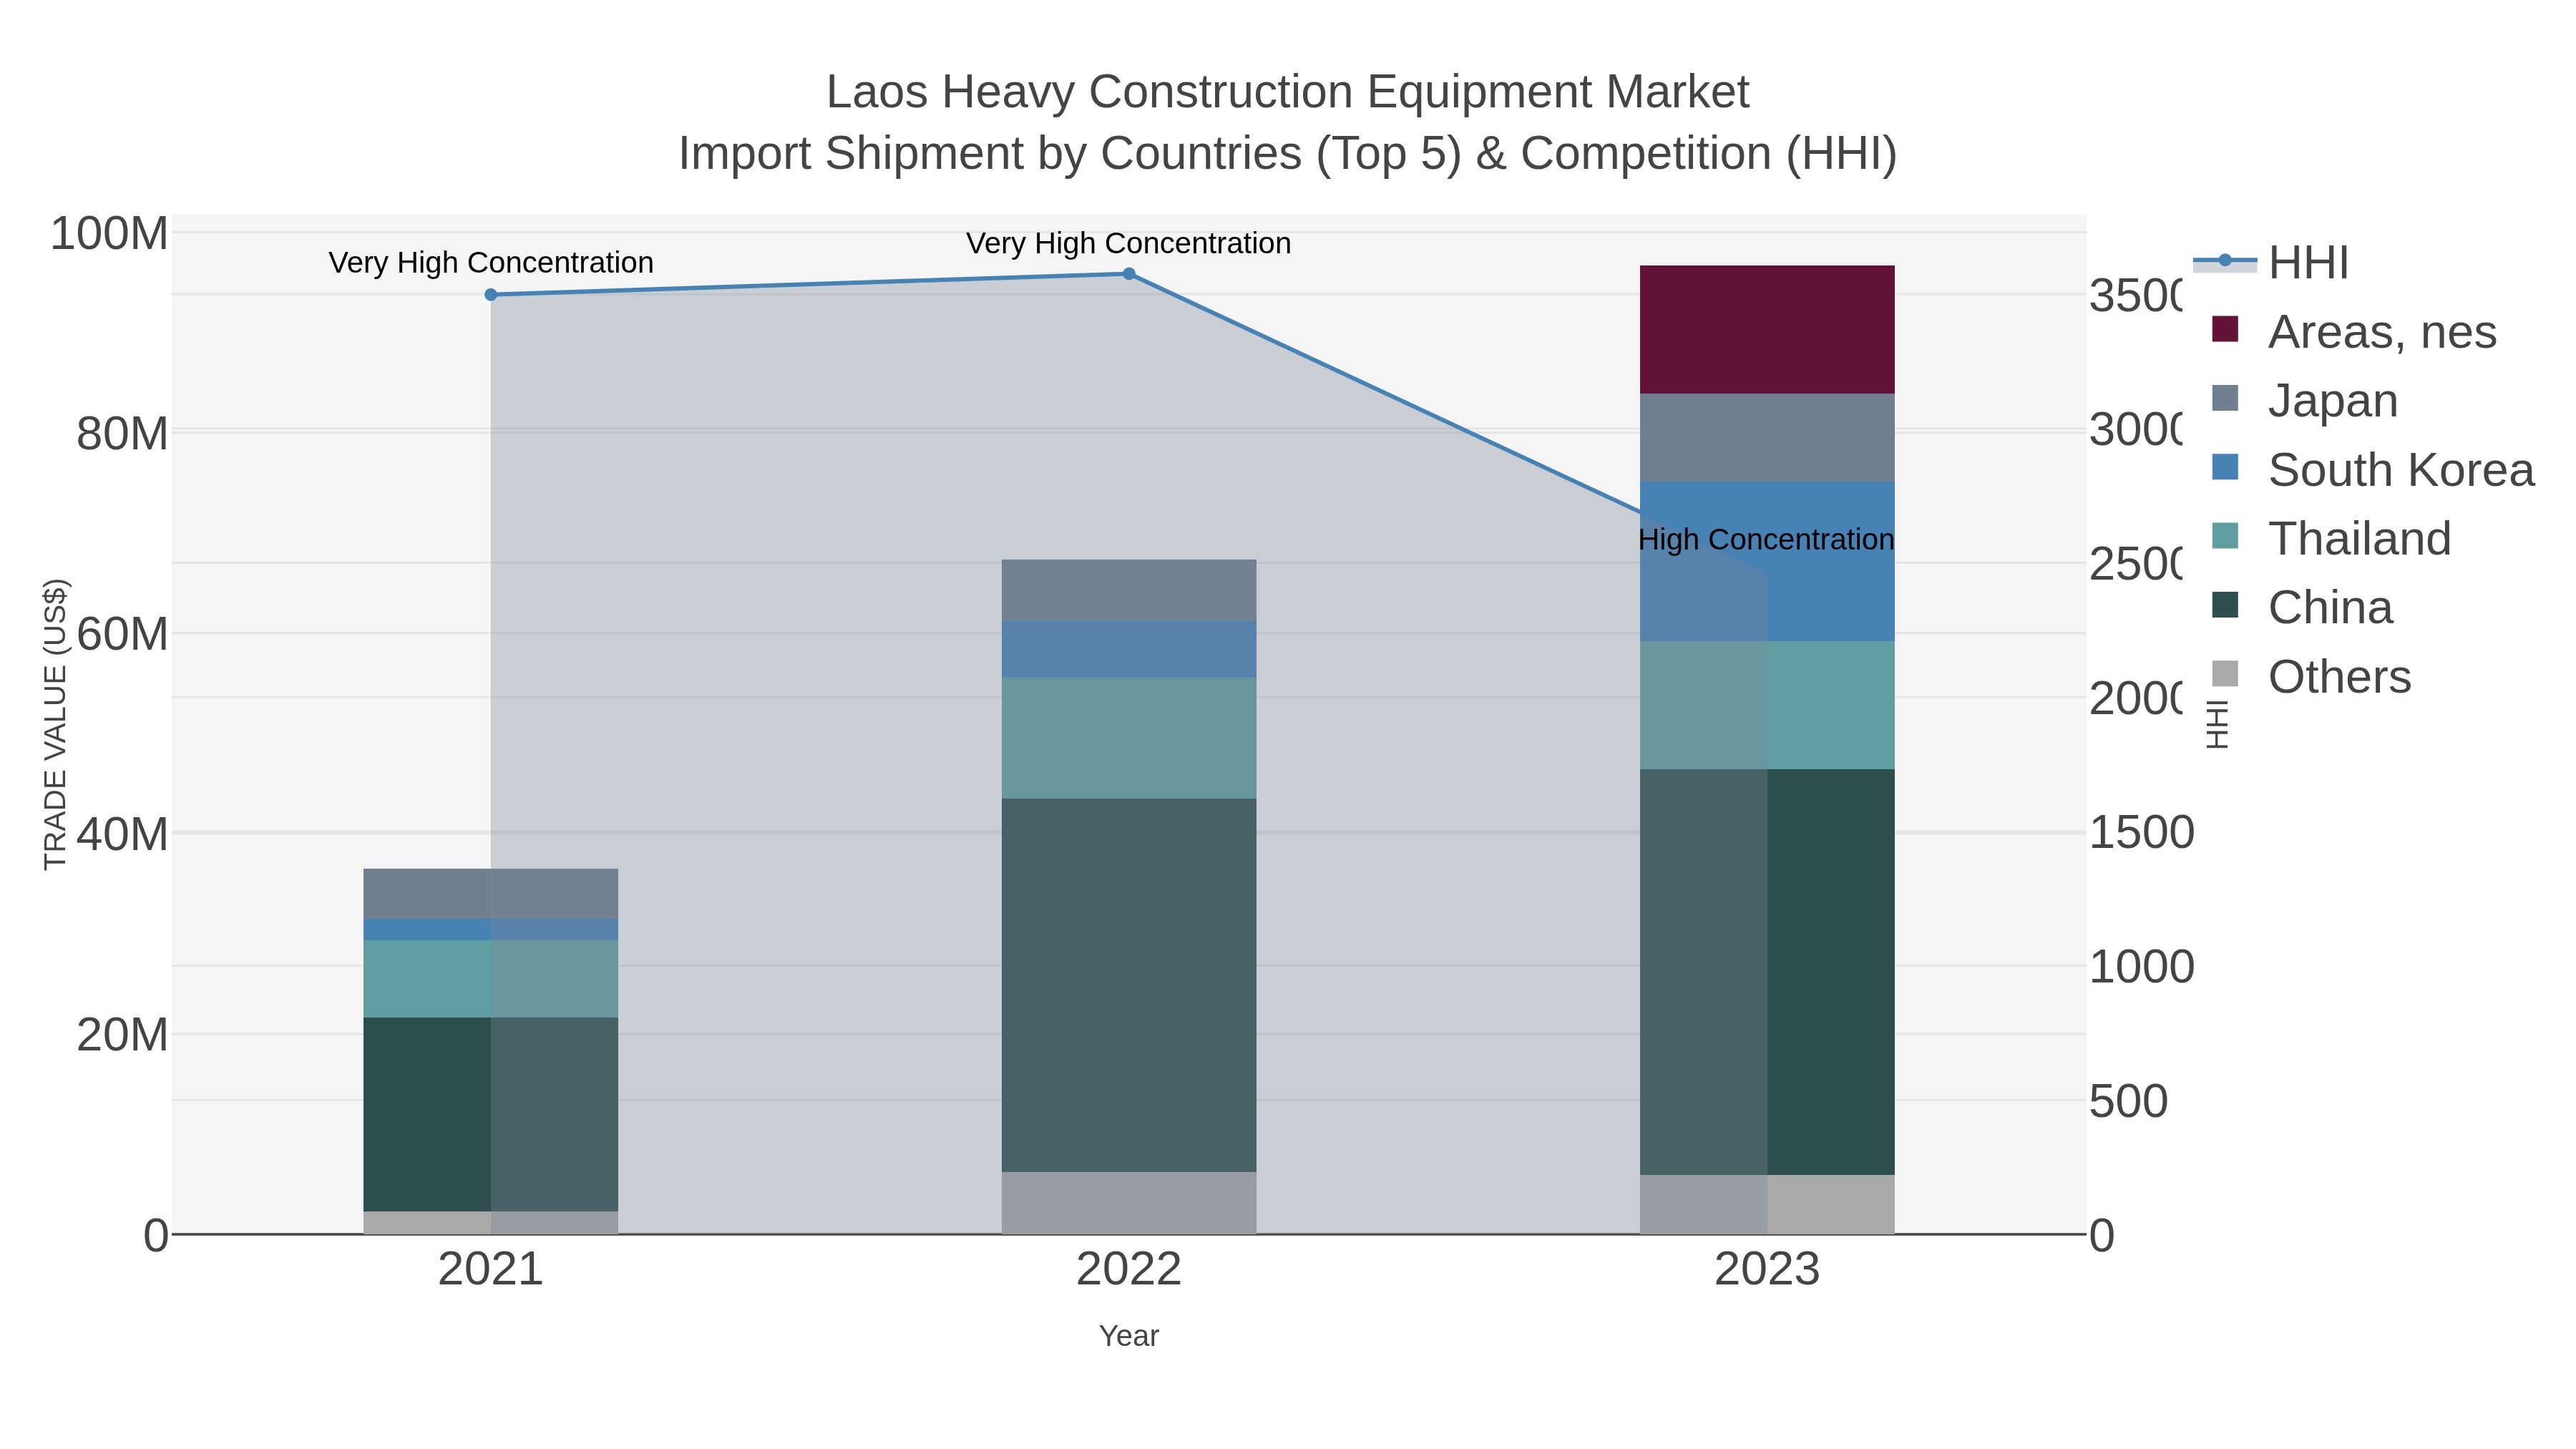Click the 'High Concentration' label on 2023
2576x1449 pixels.
(1766, 540)
